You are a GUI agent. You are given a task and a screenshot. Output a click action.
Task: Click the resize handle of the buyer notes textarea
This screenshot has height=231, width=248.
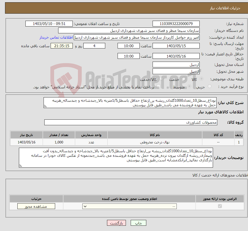click(21, 166)
